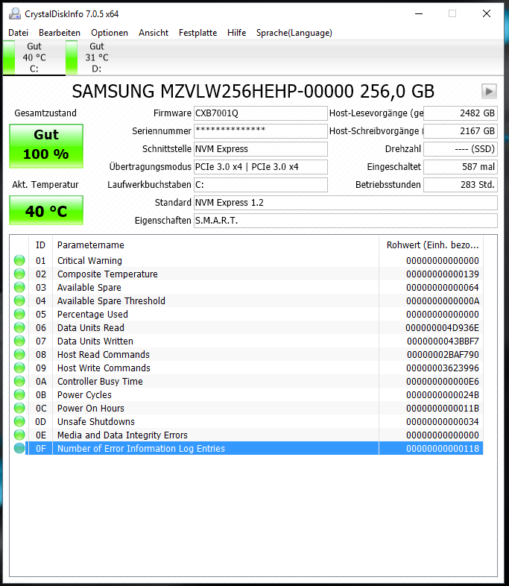The width and height of the screenshot is (509, 586).
Task: Click the Firmware field CXB7001Q
Action: point(261,113)
